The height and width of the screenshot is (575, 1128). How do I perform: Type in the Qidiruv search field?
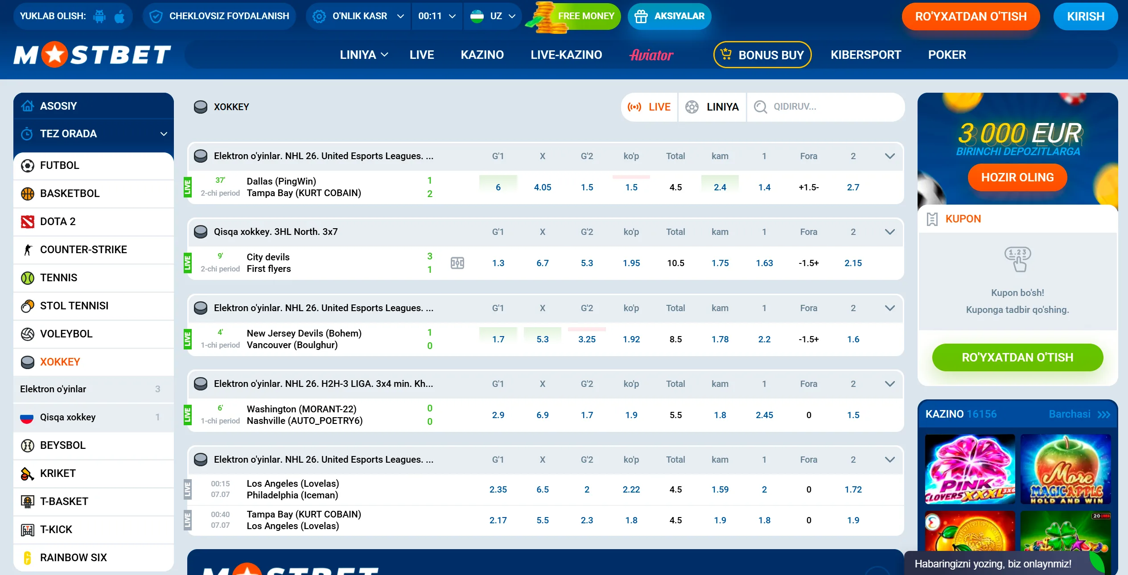826,107
